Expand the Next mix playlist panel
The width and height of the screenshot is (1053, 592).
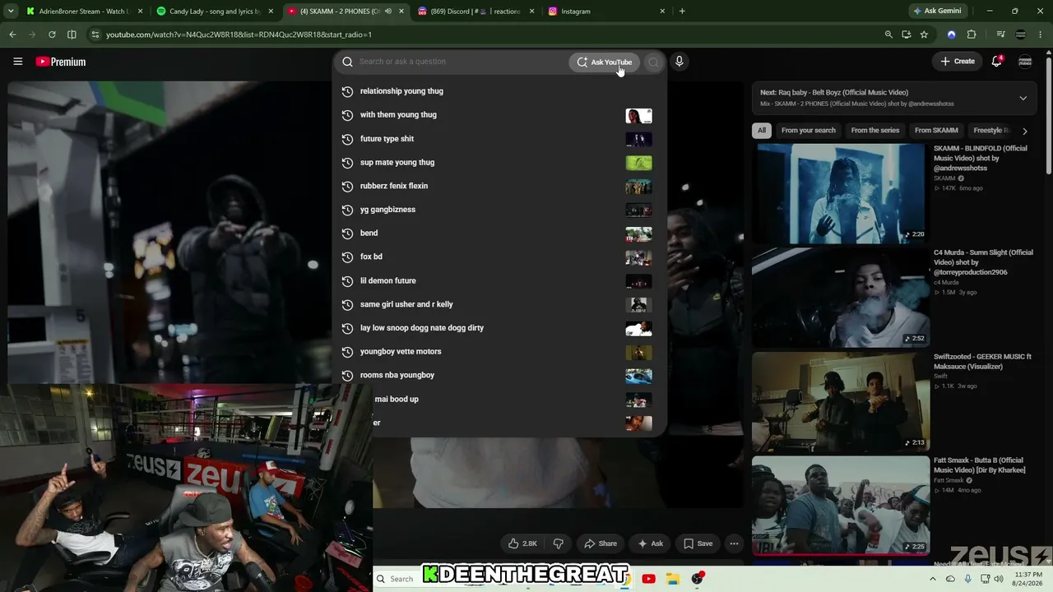[1023, 98]
